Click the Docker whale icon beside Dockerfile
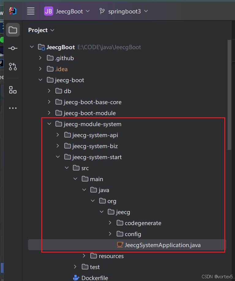Image resolution: width=235 pixels, height=281 pixels. tap(76, 278)
